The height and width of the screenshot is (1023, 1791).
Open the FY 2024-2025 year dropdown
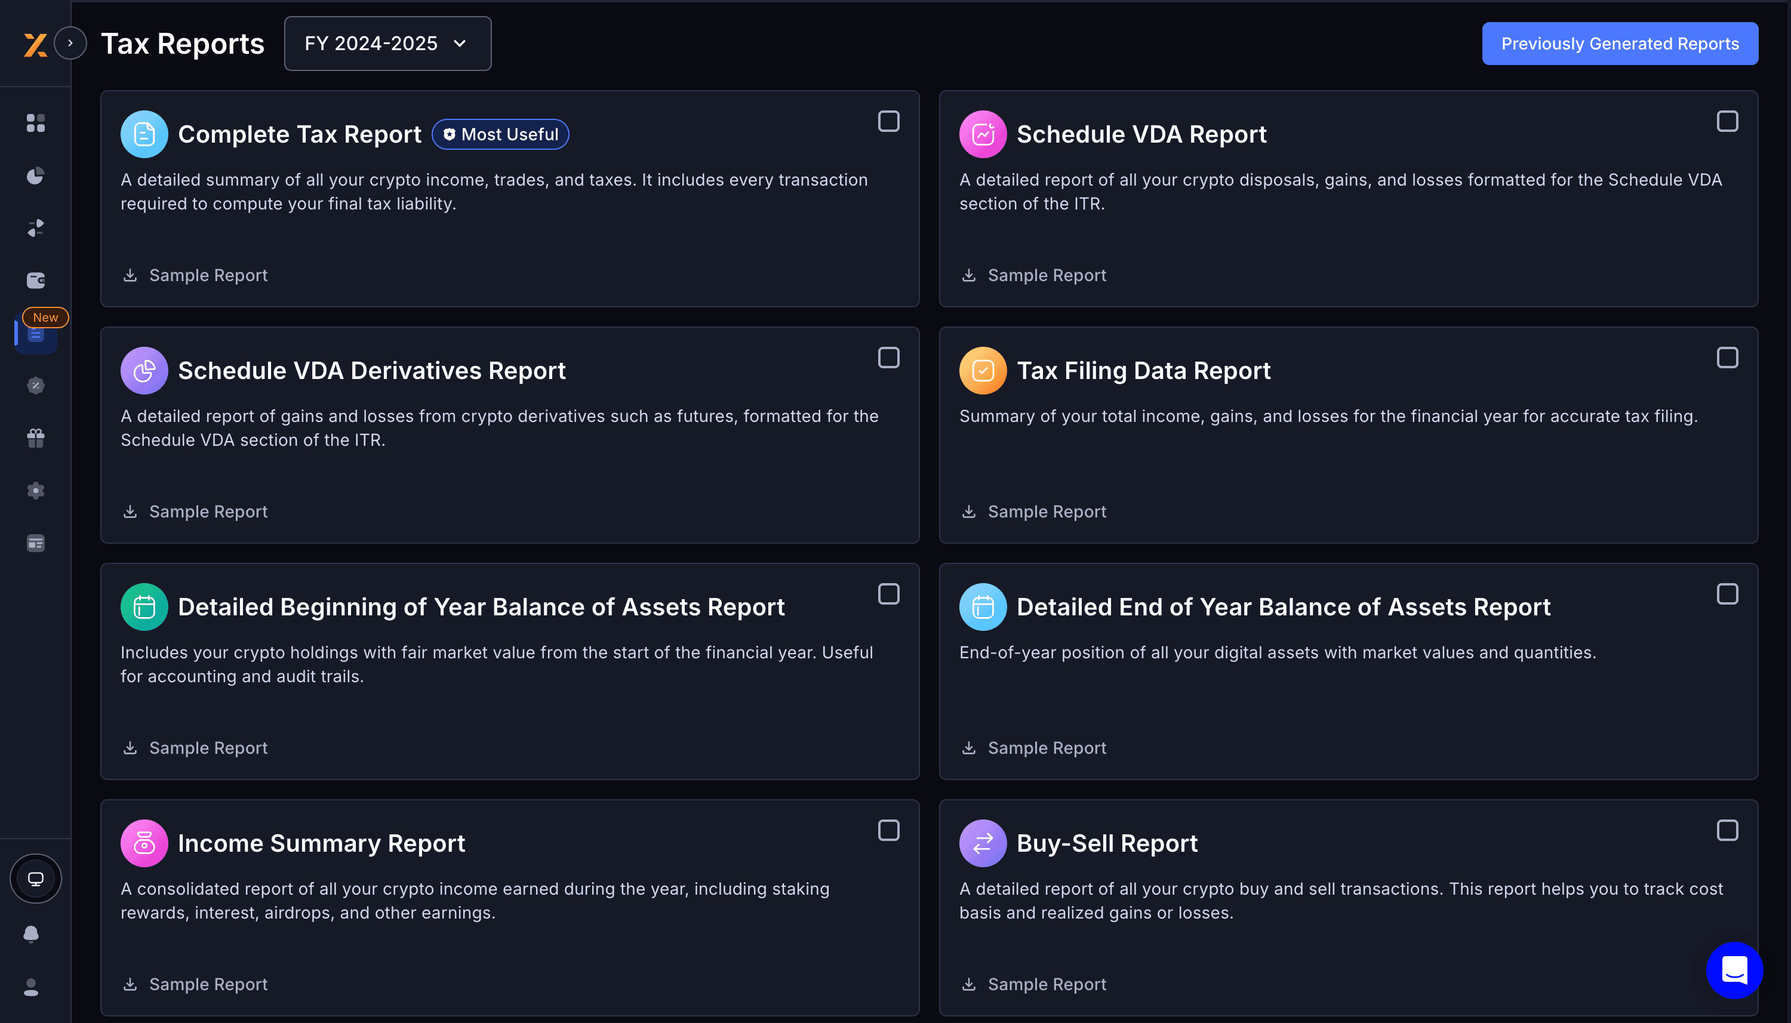[x=387, y=44]
